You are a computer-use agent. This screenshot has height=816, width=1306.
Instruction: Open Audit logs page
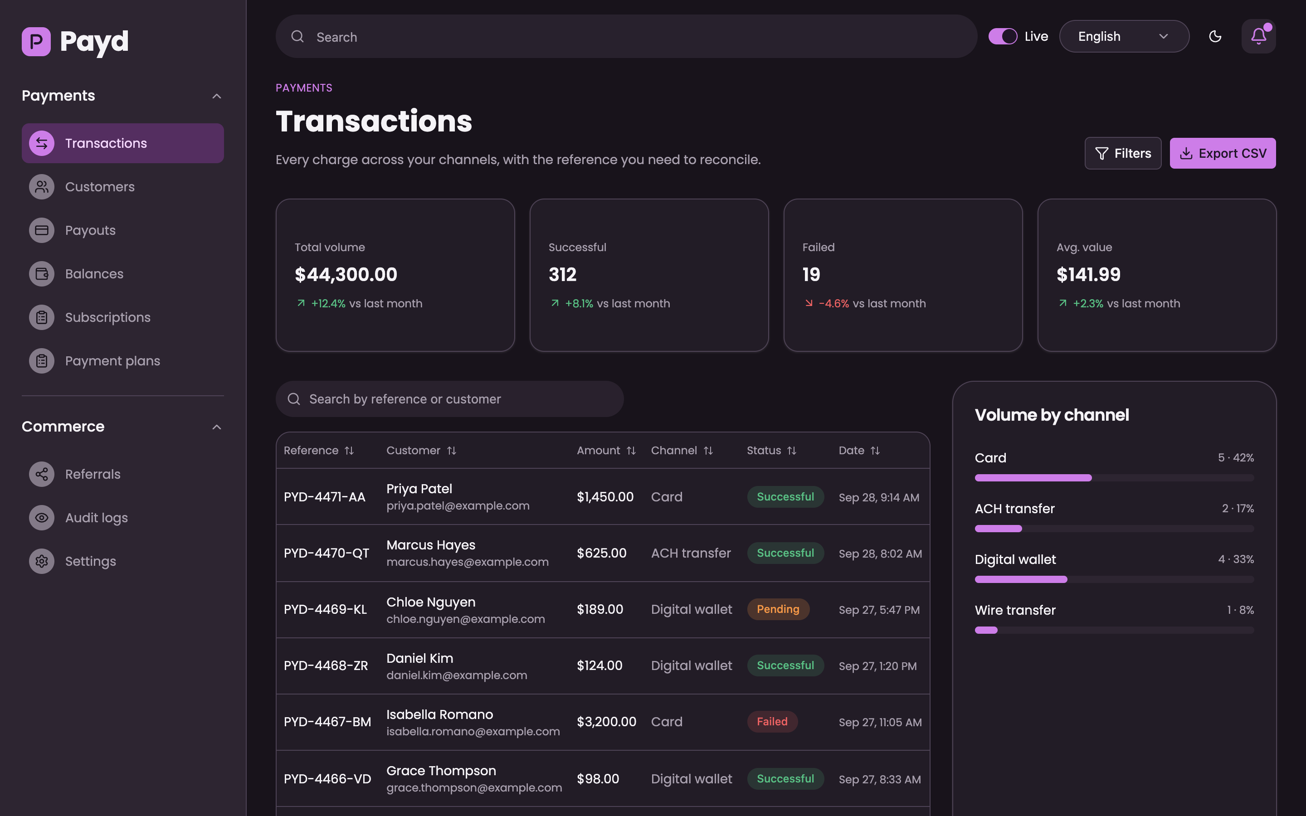122,518
